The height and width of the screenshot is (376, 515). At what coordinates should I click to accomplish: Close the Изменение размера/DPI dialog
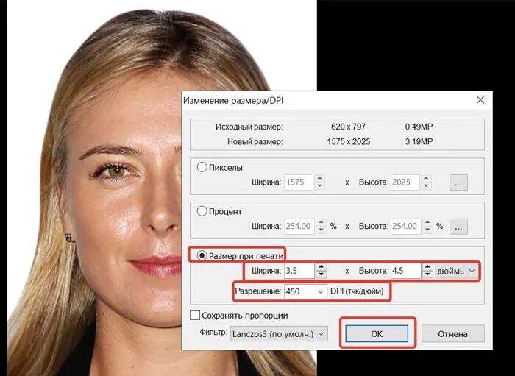[480, 100]
